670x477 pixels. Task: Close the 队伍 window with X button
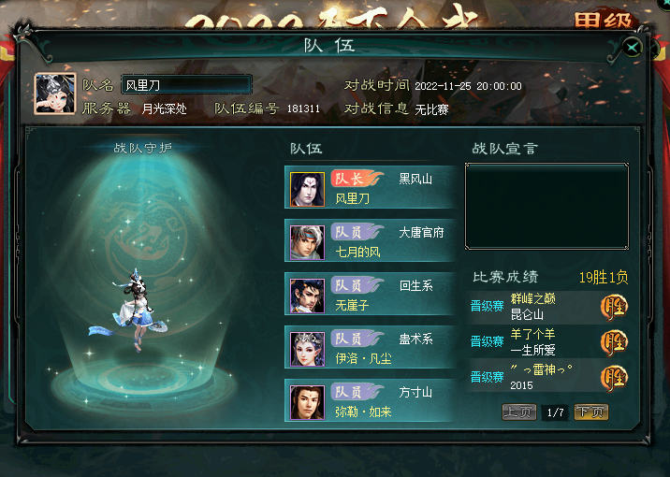(x=633, y=47)
